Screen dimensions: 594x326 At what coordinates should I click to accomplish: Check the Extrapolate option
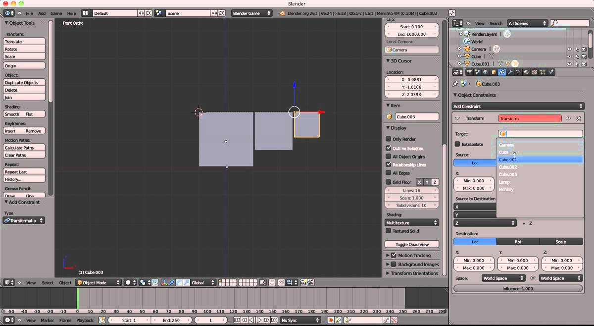tap(457, 144)
